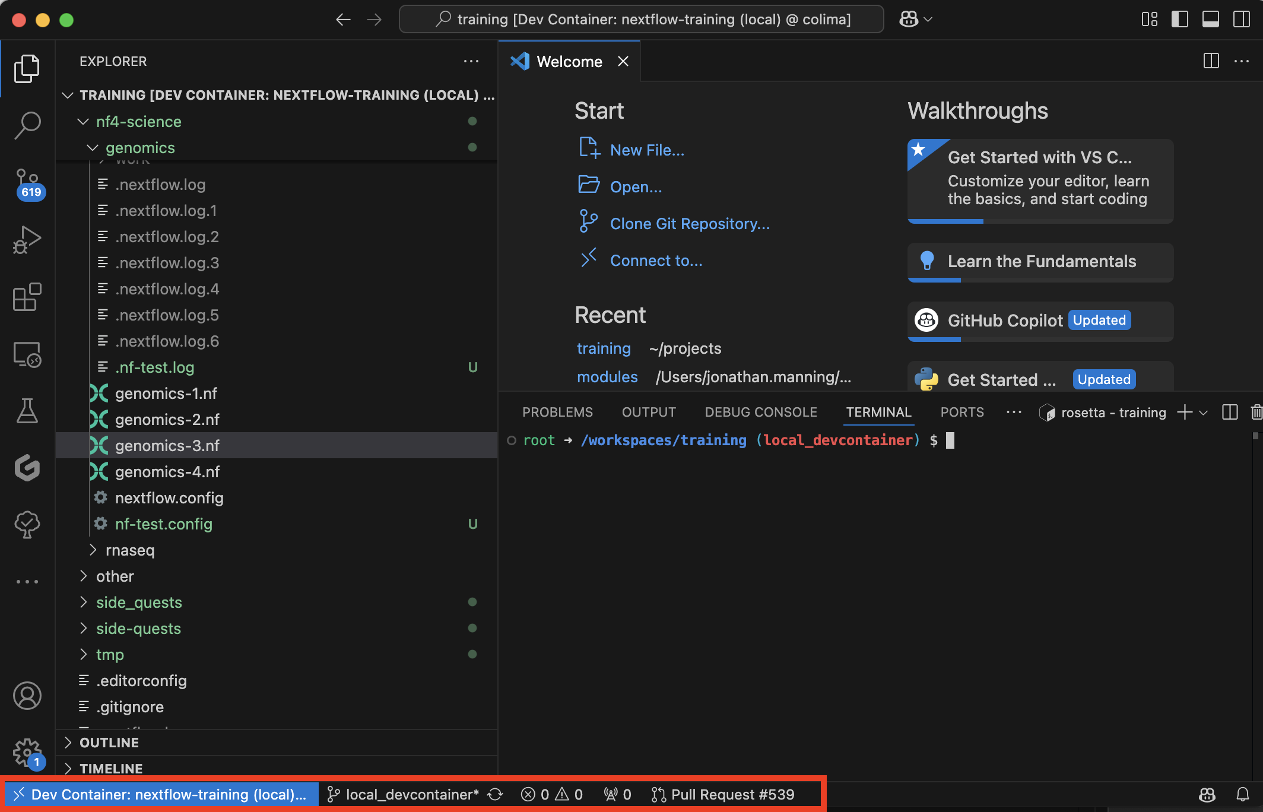Open the Accounts icon
The width and height of the screenshot is (1263, 812).
click(x=27, y=696)
